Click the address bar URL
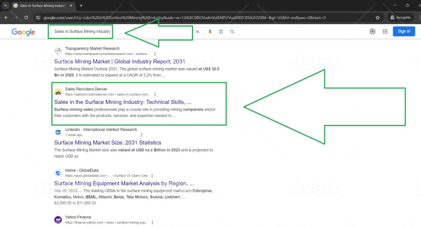Viewport: 421px width, 228px height. point(184,18)
